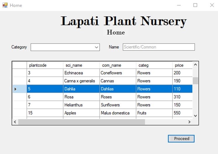Click the app icon in title bar

5,5
